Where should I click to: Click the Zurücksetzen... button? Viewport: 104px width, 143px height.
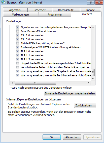click(85, 105)
